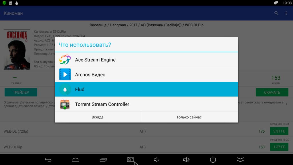Tap the power icon in navigation bar

tap(213, 160)
